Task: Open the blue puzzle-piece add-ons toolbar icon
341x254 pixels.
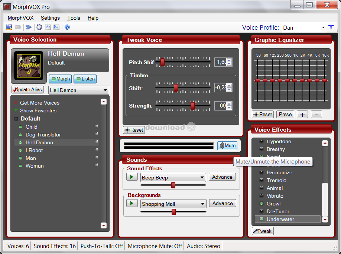Action: [x=29, y=27]
